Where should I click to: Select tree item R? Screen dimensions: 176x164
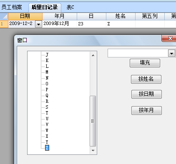pos(47,101)
